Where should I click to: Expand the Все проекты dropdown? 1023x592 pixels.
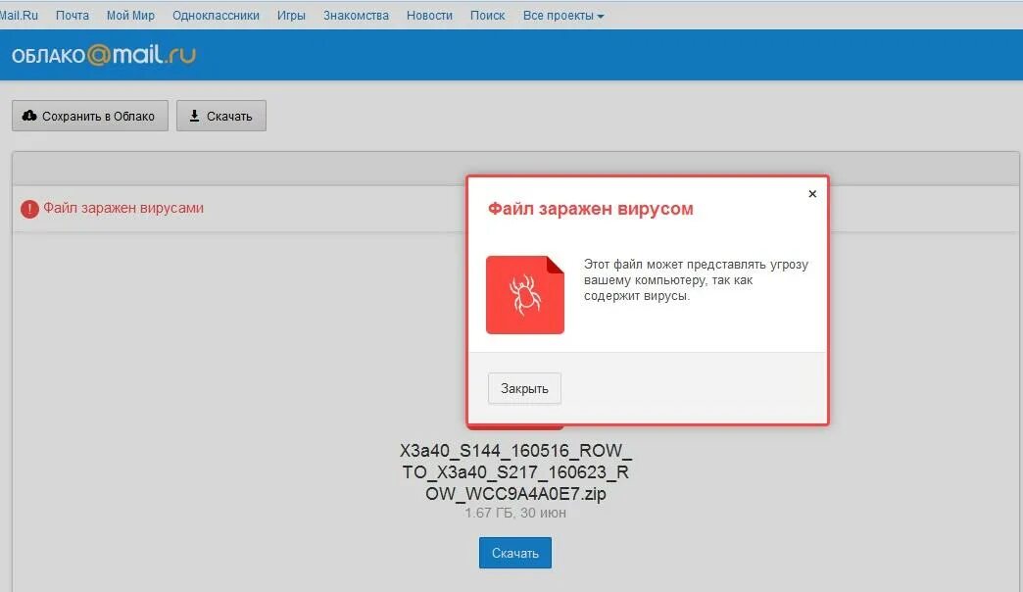(561, 15)
